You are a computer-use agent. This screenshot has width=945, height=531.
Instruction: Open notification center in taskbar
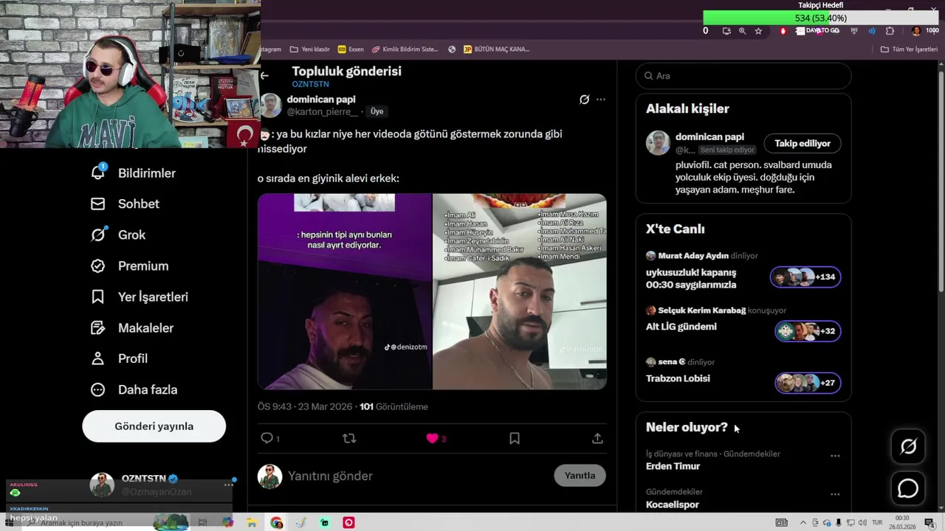click(929, 523)
